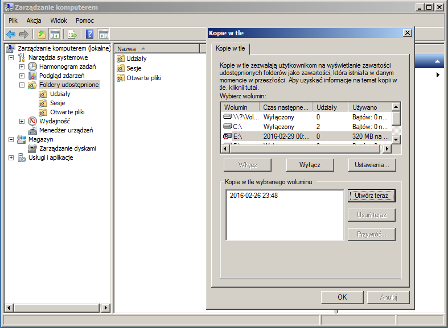Image resolution: width=448 pixels, height=328 pixels.
Task: Select the 2016-02-26 23:48 shadow copy
Action: click(254, 196)
